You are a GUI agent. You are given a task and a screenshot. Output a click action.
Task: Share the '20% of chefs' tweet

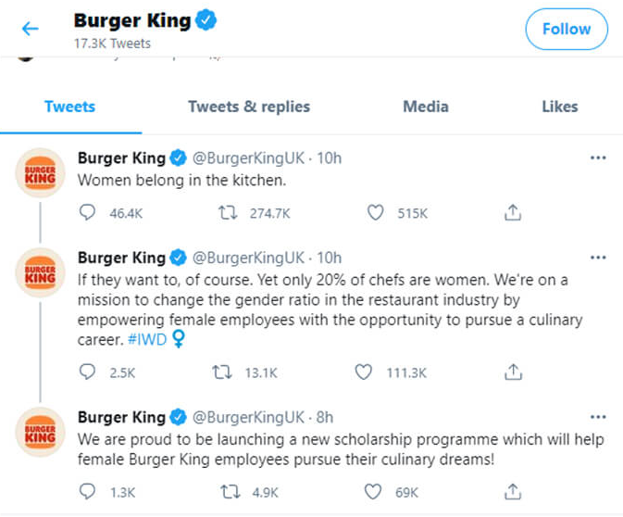(512, 372)
